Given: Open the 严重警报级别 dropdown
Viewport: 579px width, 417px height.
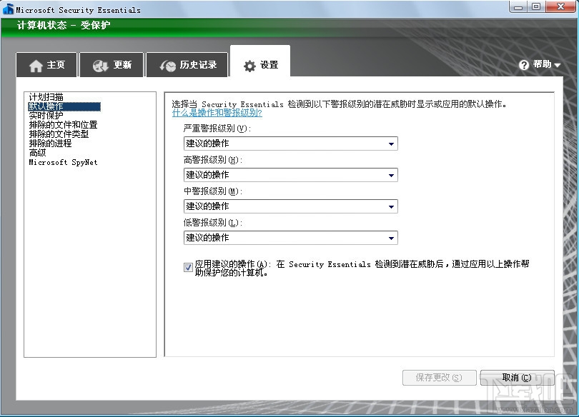Looking at the screenshot, I should [391, 143].
